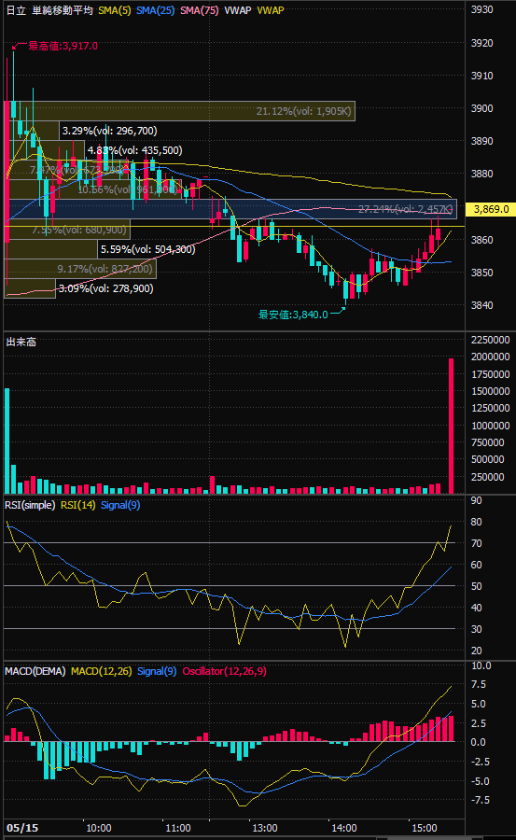Image resolution: width=516 pixels, height=840 pixels.
Task: Click the 日立 stock name label
Action: coord(16,10)
